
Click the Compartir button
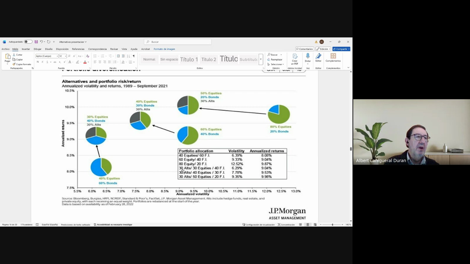(x=341, y=49)
